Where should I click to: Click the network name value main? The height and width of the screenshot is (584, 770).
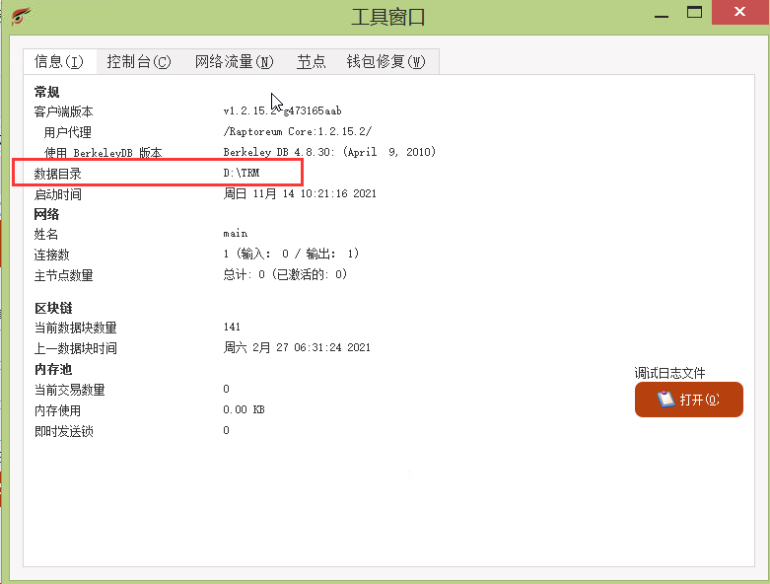click(x=235, y=234)
